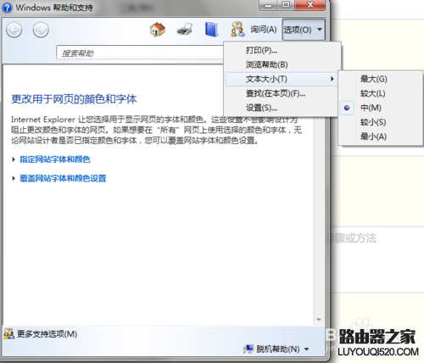Click 更多支持选项(M) link

(x=47, y=334)
